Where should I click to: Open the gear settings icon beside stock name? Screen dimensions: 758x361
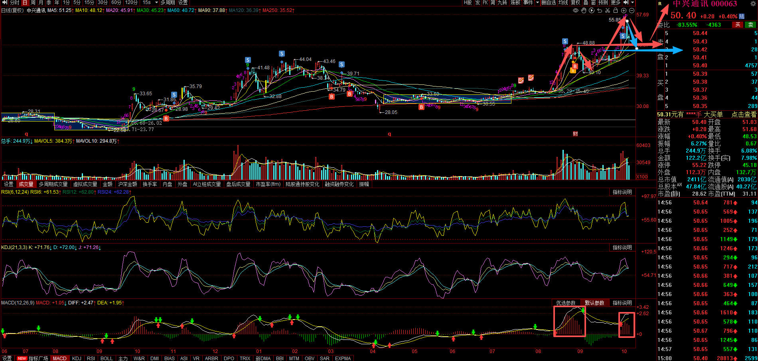753,4
